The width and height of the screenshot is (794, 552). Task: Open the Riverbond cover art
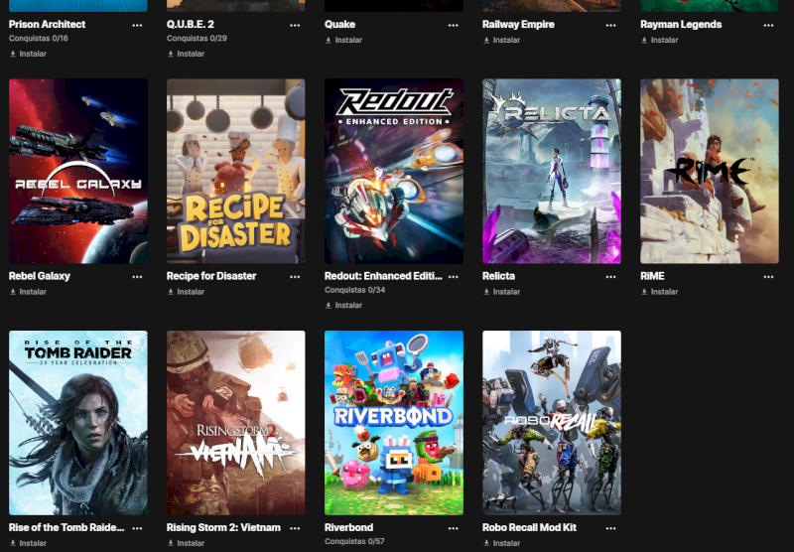point(394,423)
